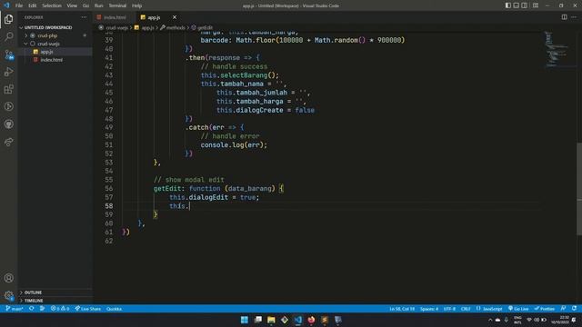Click the main branch indicator
Screen dimensions: 582x327
(15, 309)
